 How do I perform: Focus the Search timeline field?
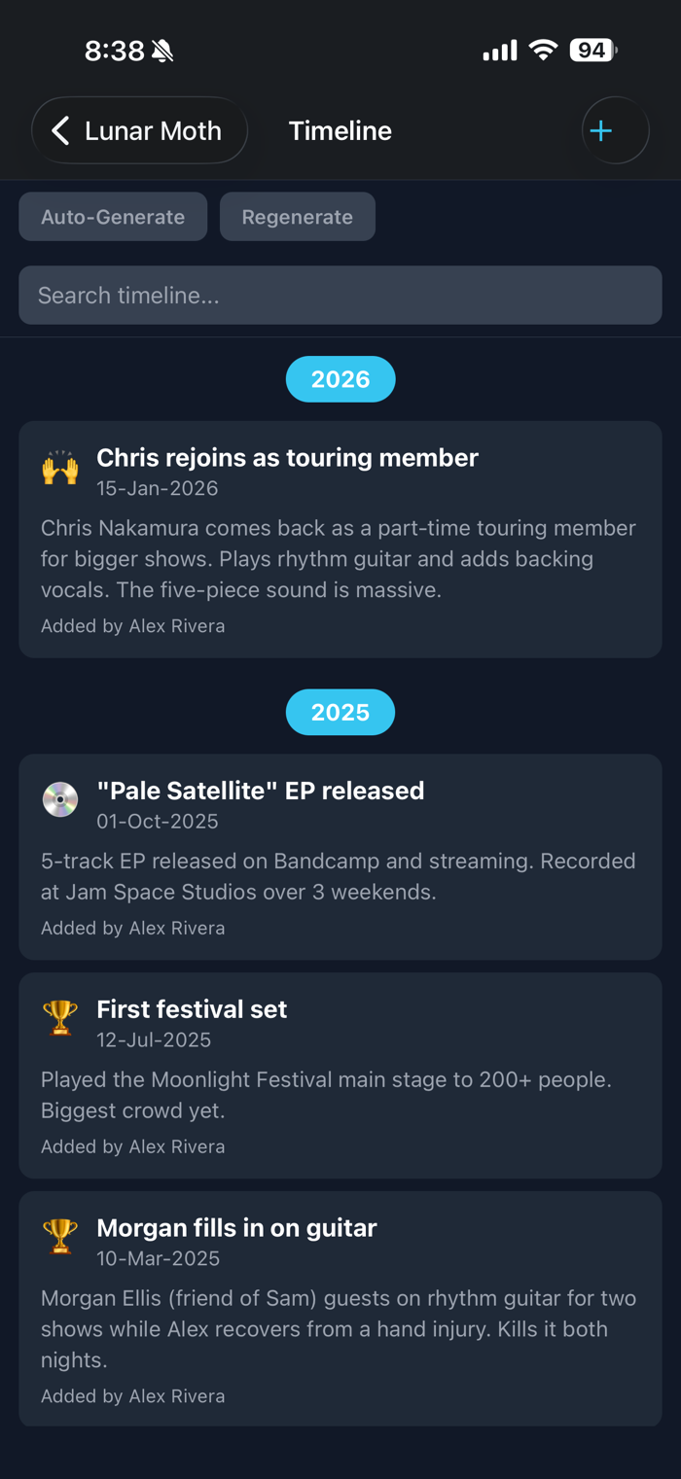tap(340, 296)
